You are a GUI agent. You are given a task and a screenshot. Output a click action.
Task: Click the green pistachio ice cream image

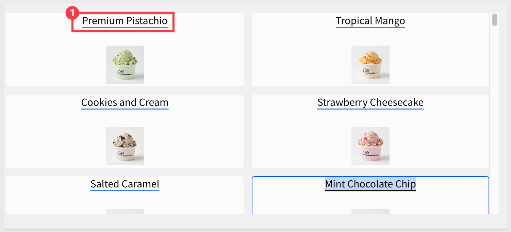coord(125,65)
